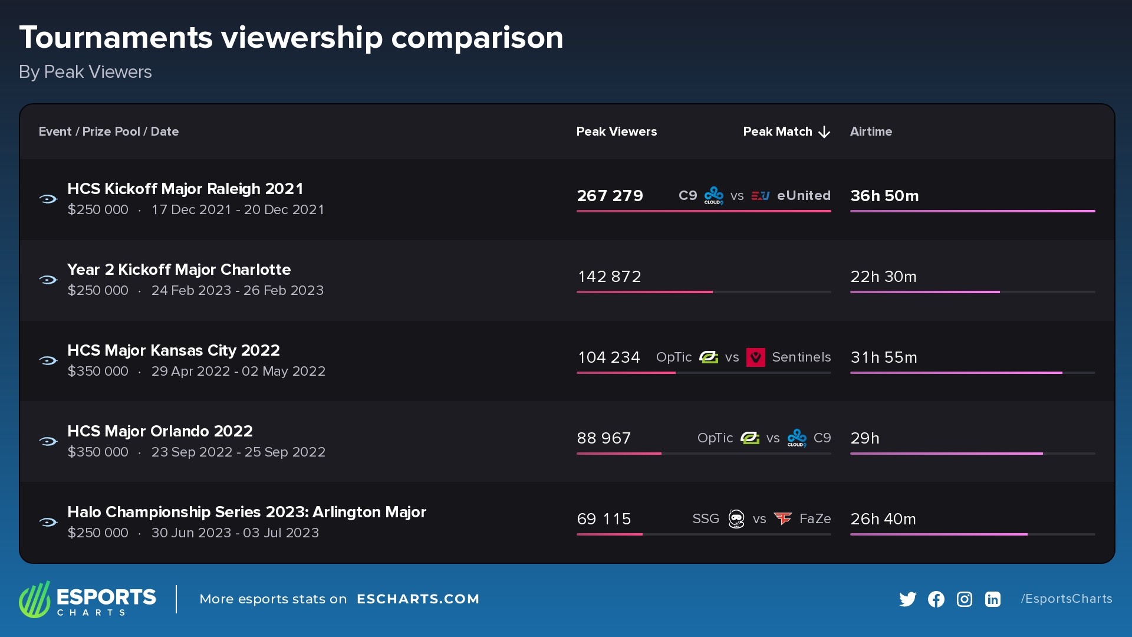Toggle the eye icon for HCS Major Orlando 2022
Viewport: 1132px width, 637px height.
tap(48, 441)
